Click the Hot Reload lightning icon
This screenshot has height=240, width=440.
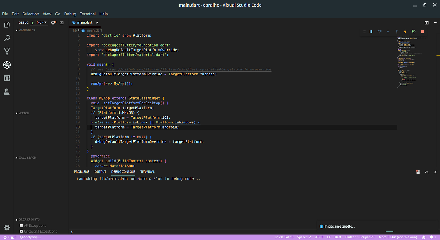[x=405, y=32]
